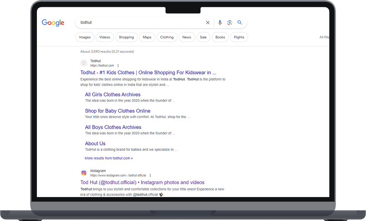Clear the search box with X icon
This screenshot has width=366, height=221.
tap(208, 22)
